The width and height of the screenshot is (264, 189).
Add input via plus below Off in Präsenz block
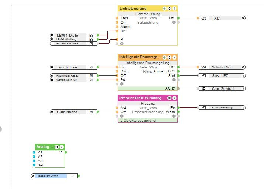click(122, 116)
